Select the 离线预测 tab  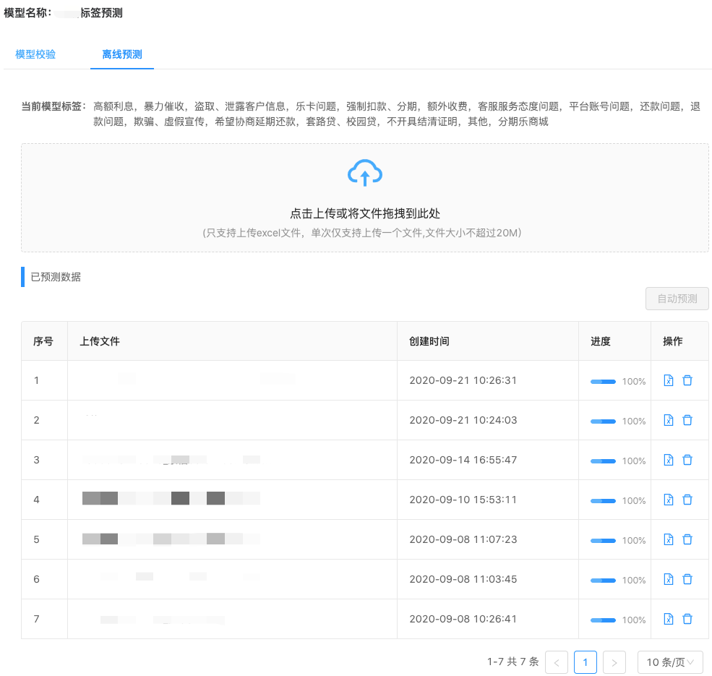(x=122, y=54)
